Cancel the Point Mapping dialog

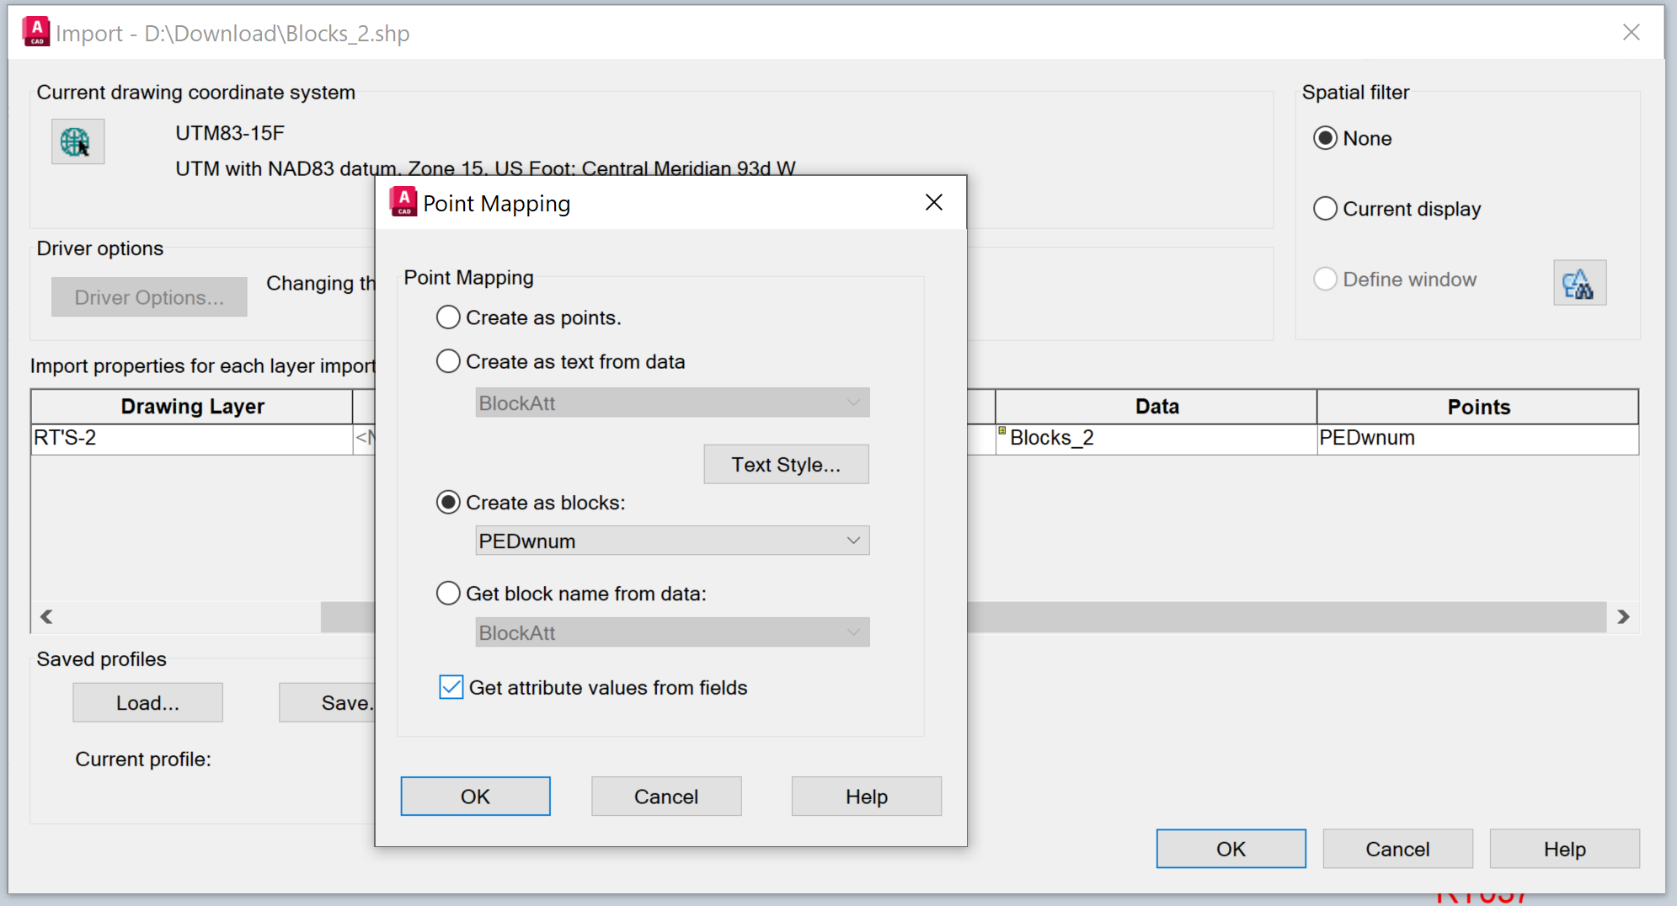pyautogui.click(x=666, y=796)
